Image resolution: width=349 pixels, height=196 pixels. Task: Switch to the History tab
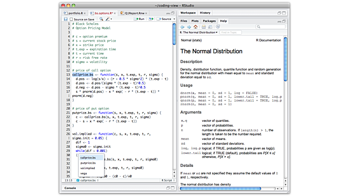coord(205,13)
